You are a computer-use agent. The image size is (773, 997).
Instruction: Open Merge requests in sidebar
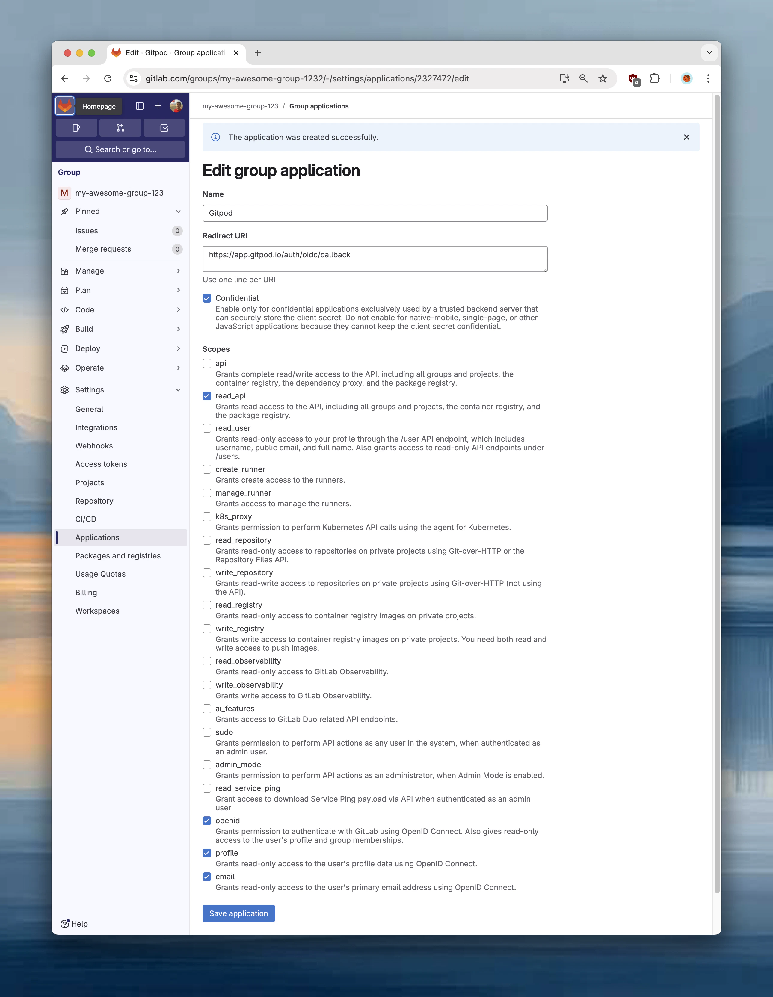(121, 249)
